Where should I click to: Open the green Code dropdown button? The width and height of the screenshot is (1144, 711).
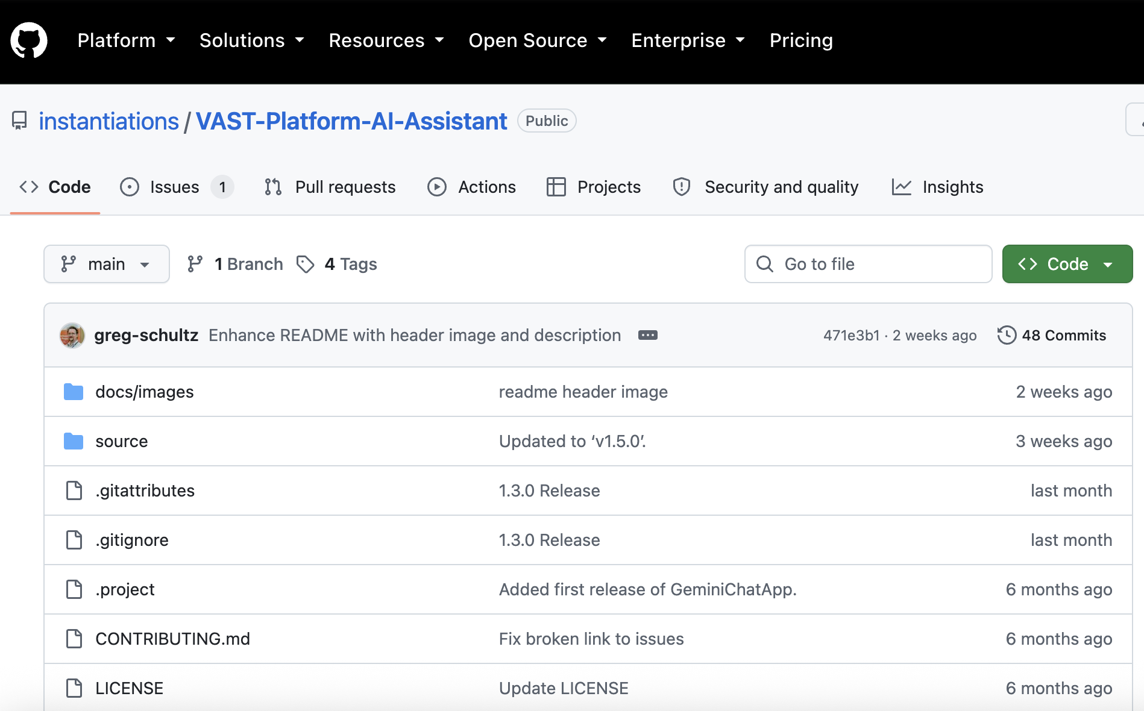[1067, 264]
